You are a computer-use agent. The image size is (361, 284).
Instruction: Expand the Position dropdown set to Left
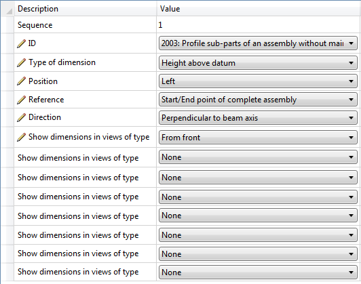pyautogui.click(x=258, y=81)
